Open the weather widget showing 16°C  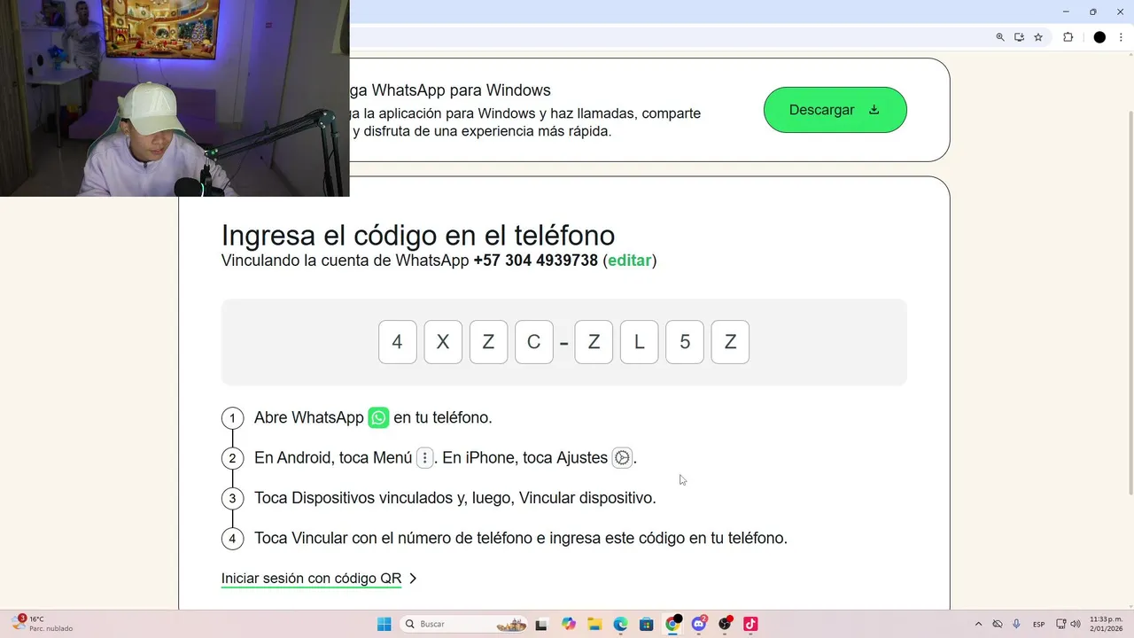point(44,624)
